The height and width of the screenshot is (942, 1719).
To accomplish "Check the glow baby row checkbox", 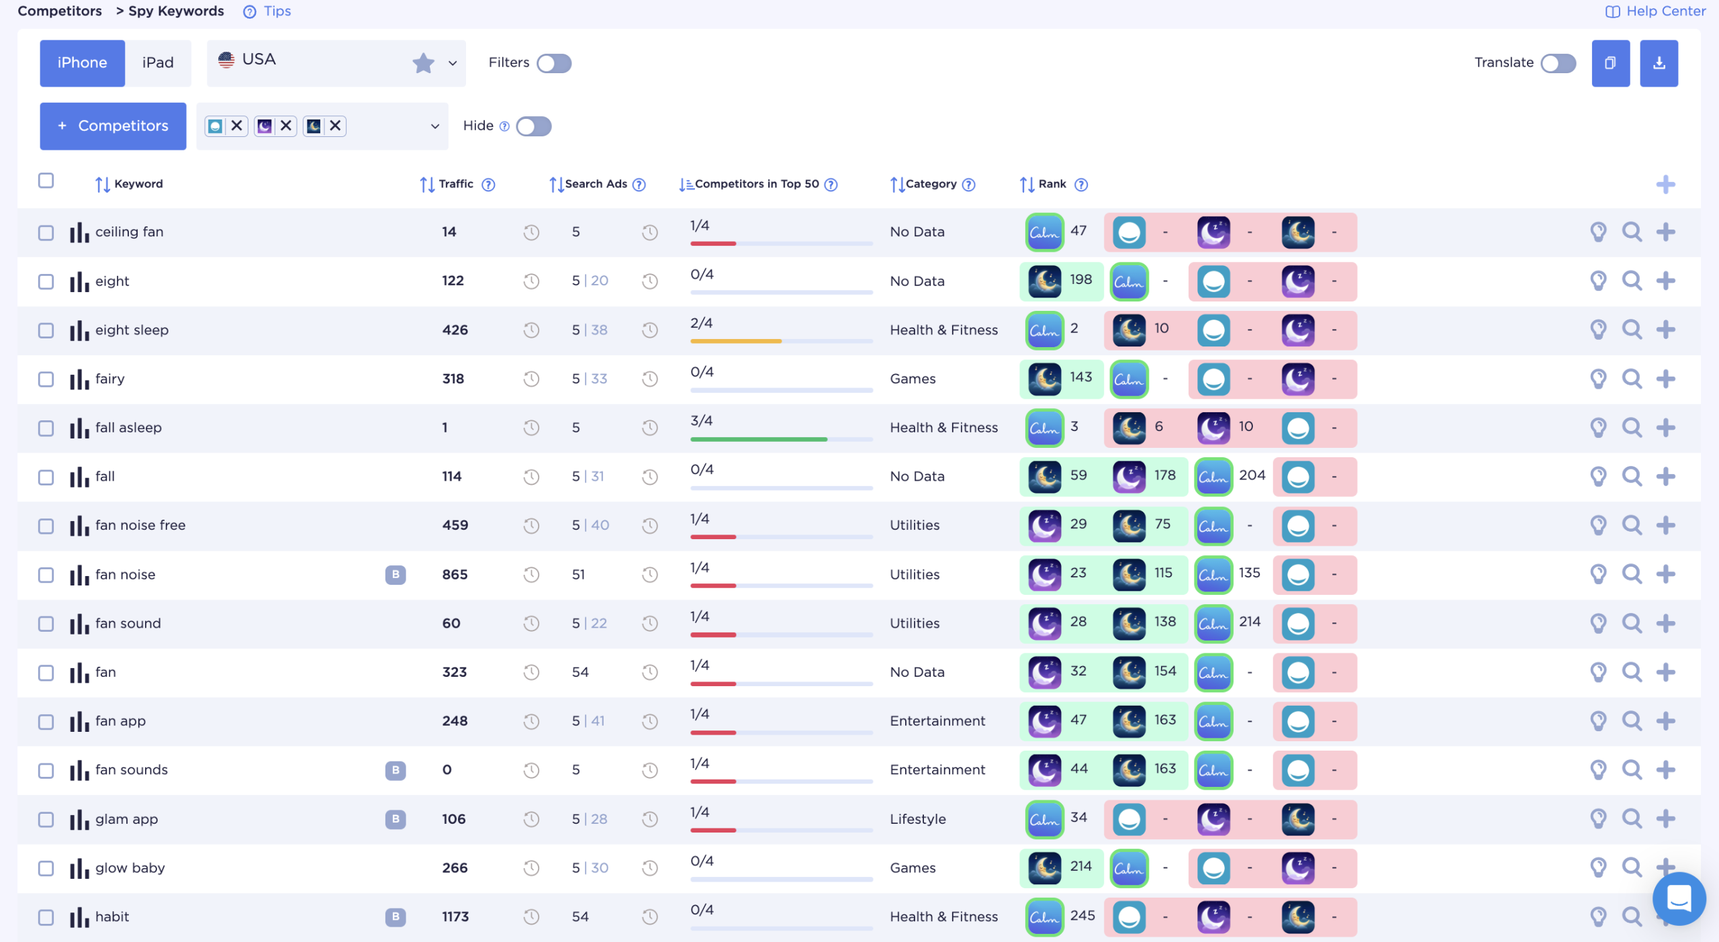I will 46,868.
